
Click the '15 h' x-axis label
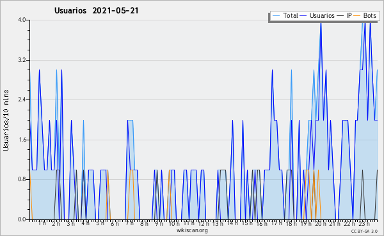click(x=247, y=223)
